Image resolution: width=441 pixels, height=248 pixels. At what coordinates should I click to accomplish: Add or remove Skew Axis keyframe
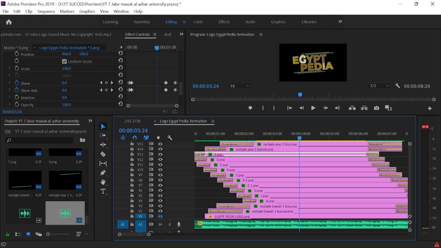(x=106, y=90)
